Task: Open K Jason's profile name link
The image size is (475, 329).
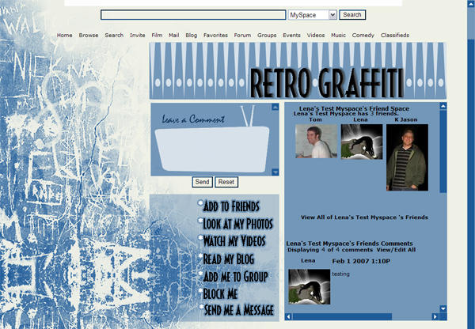Action: point(406,120)
